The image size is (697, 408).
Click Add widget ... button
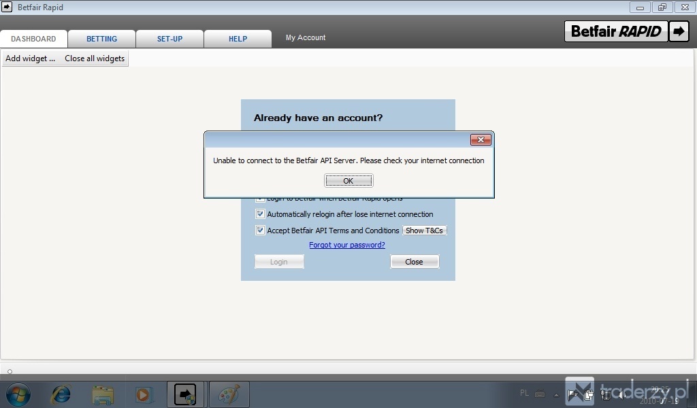point(30,58)
